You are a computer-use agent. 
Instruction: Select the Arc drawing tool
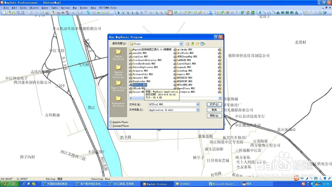pyautogui.click(x=274, y=13)
